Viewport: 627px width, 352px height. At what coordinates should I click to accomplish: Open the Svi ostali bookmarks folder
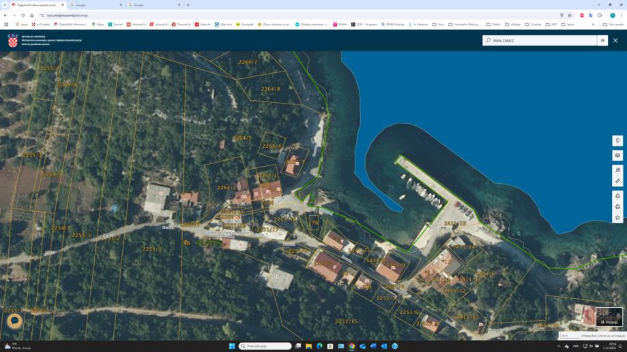click(x=613, y=24)
